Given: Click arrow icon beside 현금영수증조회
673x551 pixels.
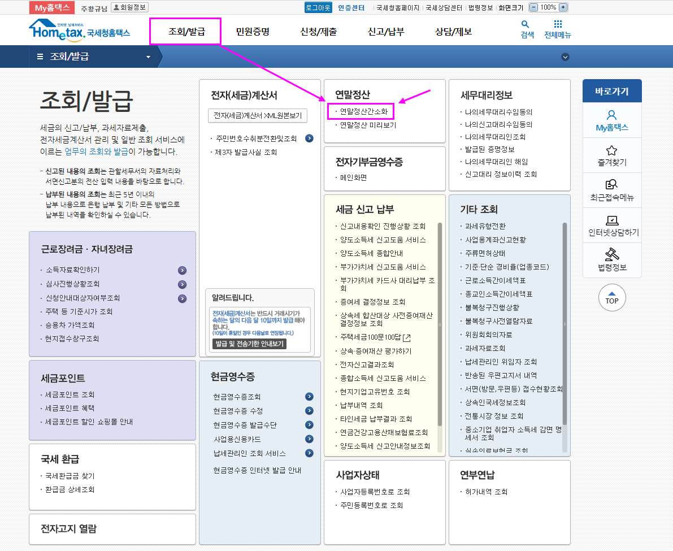Looking at the screenshot, I should point(309,397).
